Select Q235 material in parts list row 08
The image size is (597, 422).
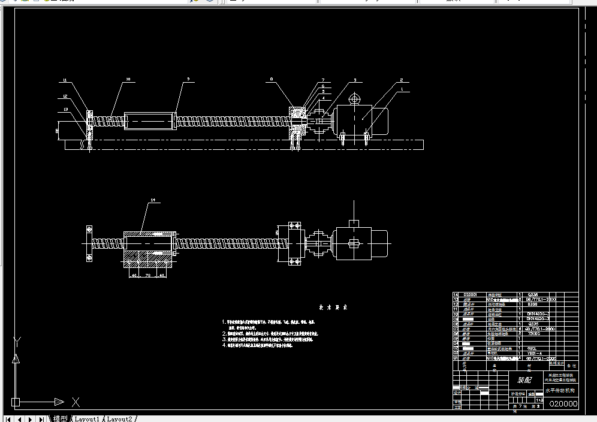[533, 324]
